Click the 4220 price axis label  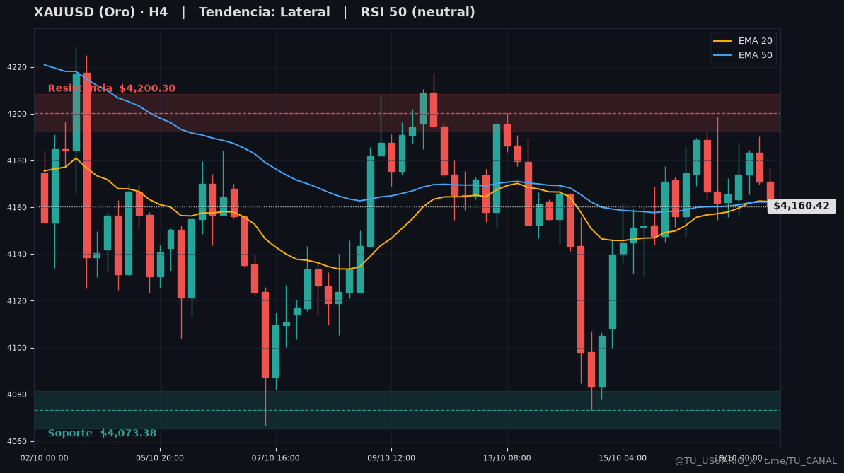coord(17,67)
